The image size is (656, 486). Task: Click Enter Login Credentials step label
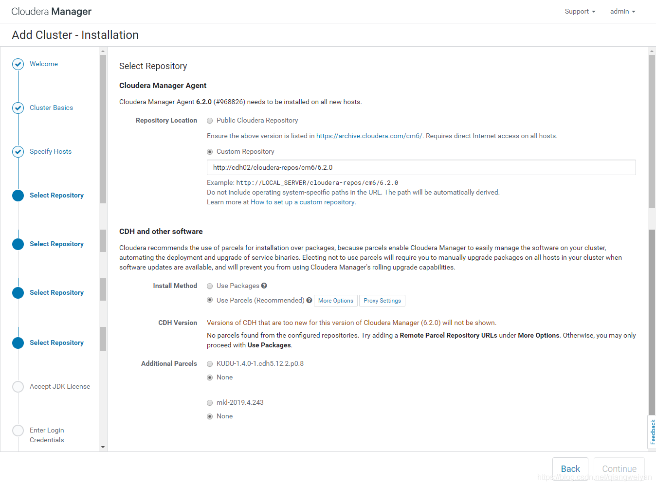(47, 435)
